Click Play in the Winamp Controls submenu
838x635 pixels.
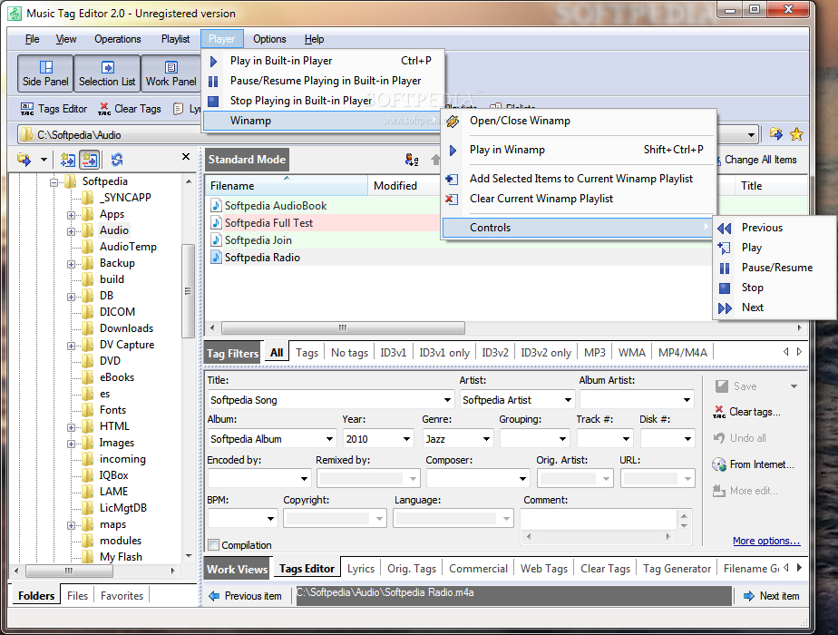click(x=775, y=248)
